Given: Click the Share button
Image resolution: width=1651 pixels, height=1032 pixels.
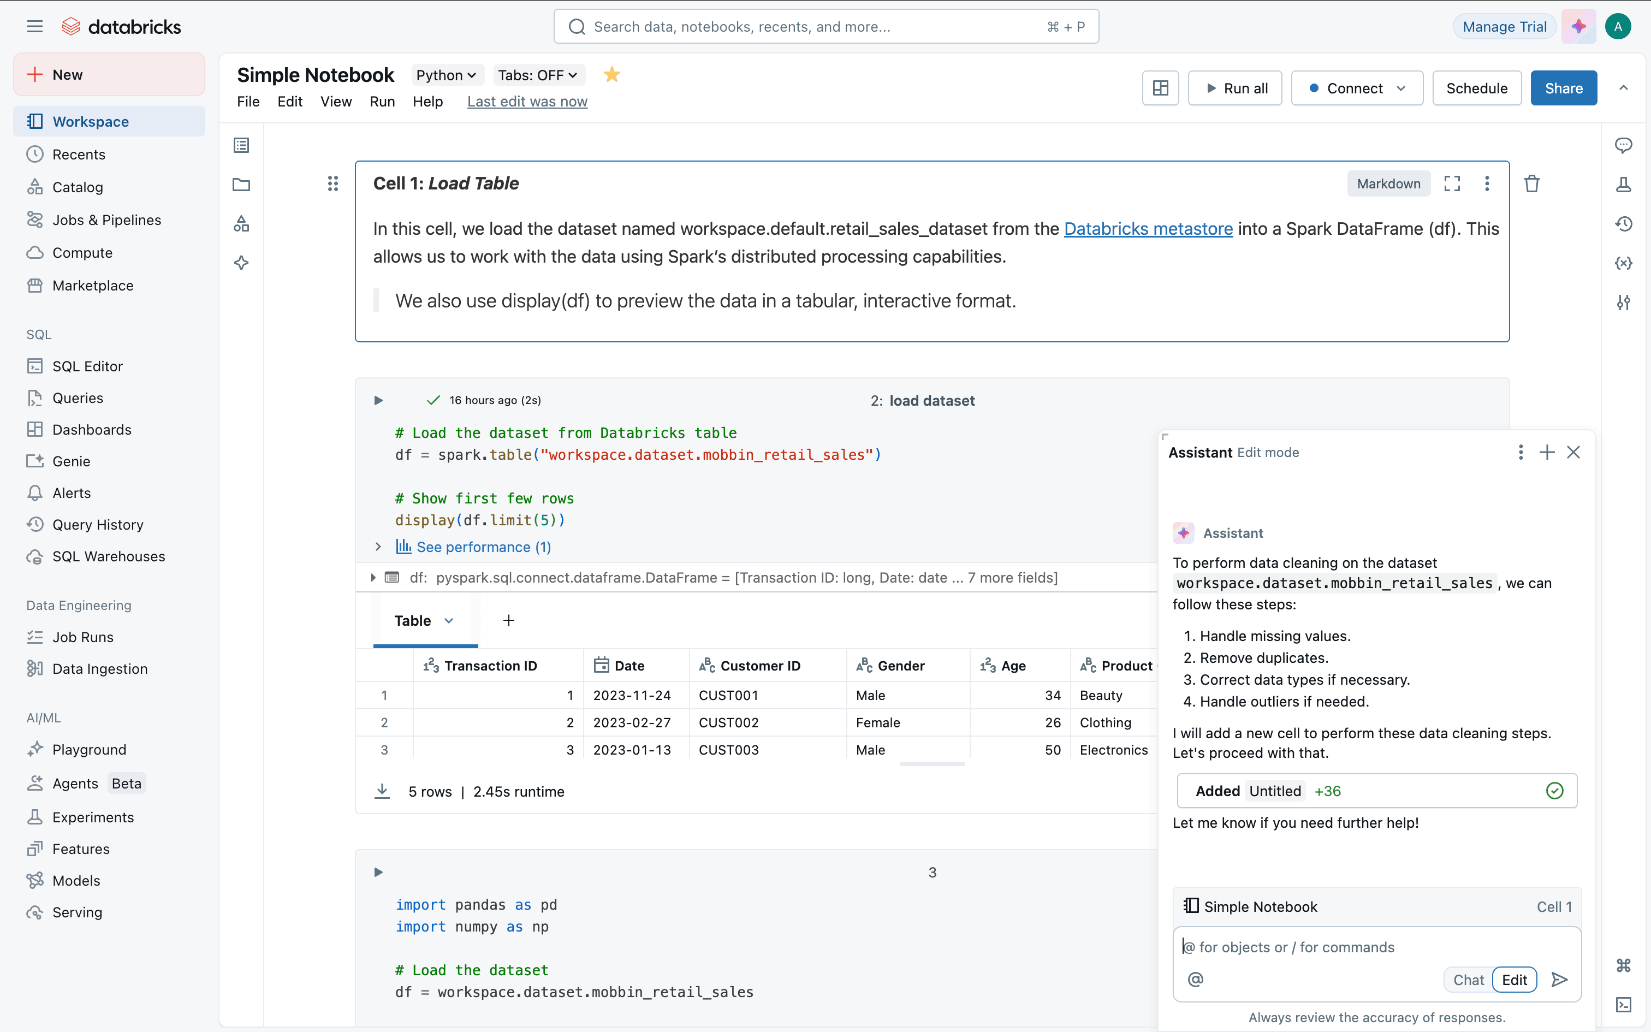Looking at the screenshot, I should (x=1563, y=88).
